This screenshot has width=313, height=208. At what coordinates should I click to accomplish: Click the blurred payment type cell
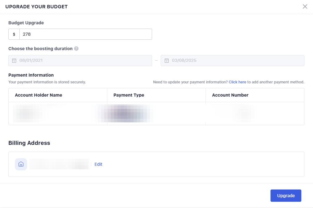click(126, 114)
